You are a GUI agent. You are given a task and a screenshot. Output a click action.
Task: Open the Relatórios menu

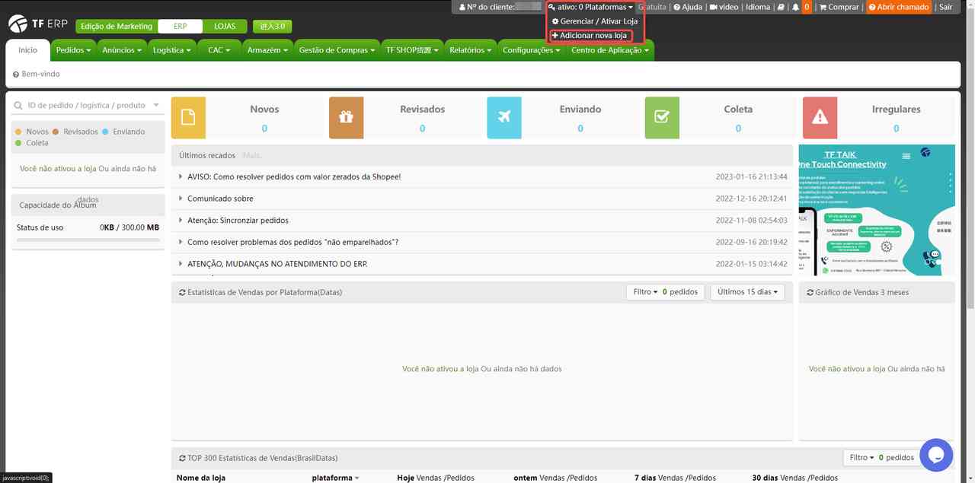(470, 50)
